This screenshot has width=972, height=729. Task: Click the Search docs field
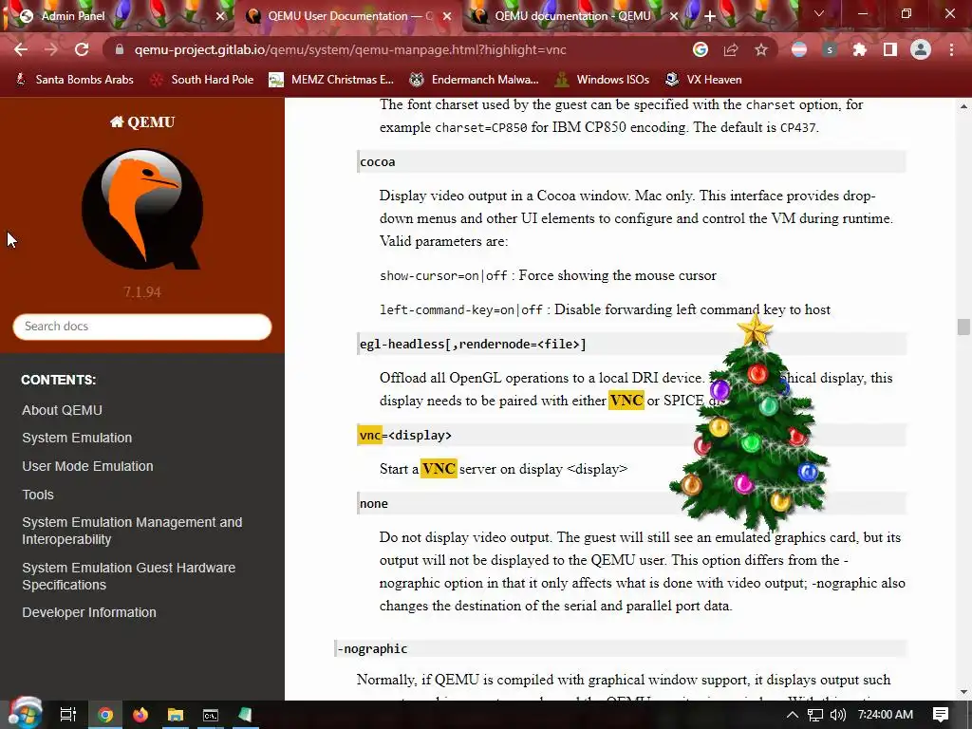point(142,327)
